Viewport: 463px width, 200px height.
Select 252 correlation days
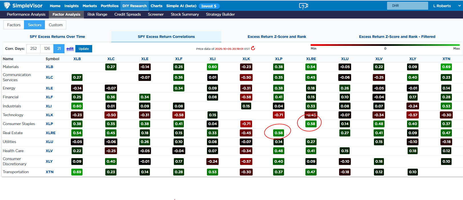(33, 49)
